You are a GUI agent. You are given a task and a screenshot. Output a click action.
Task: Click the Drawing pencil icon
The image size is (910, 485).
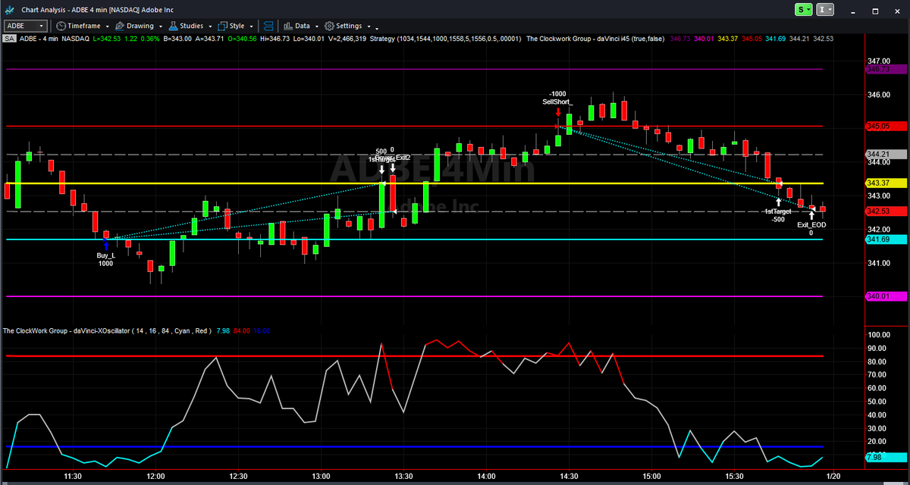pyautogui.click(x=120, y=26)
